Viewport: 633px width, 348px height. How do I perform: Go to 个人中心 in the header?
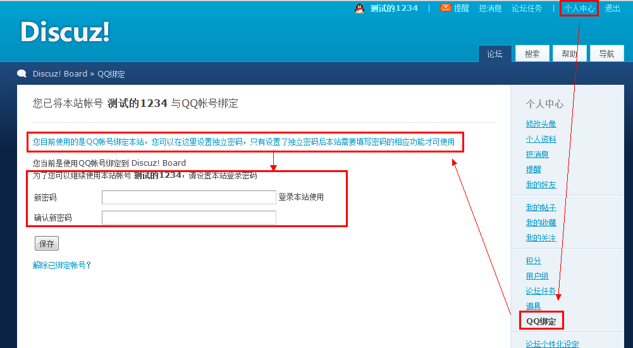(x=579, y=8)
